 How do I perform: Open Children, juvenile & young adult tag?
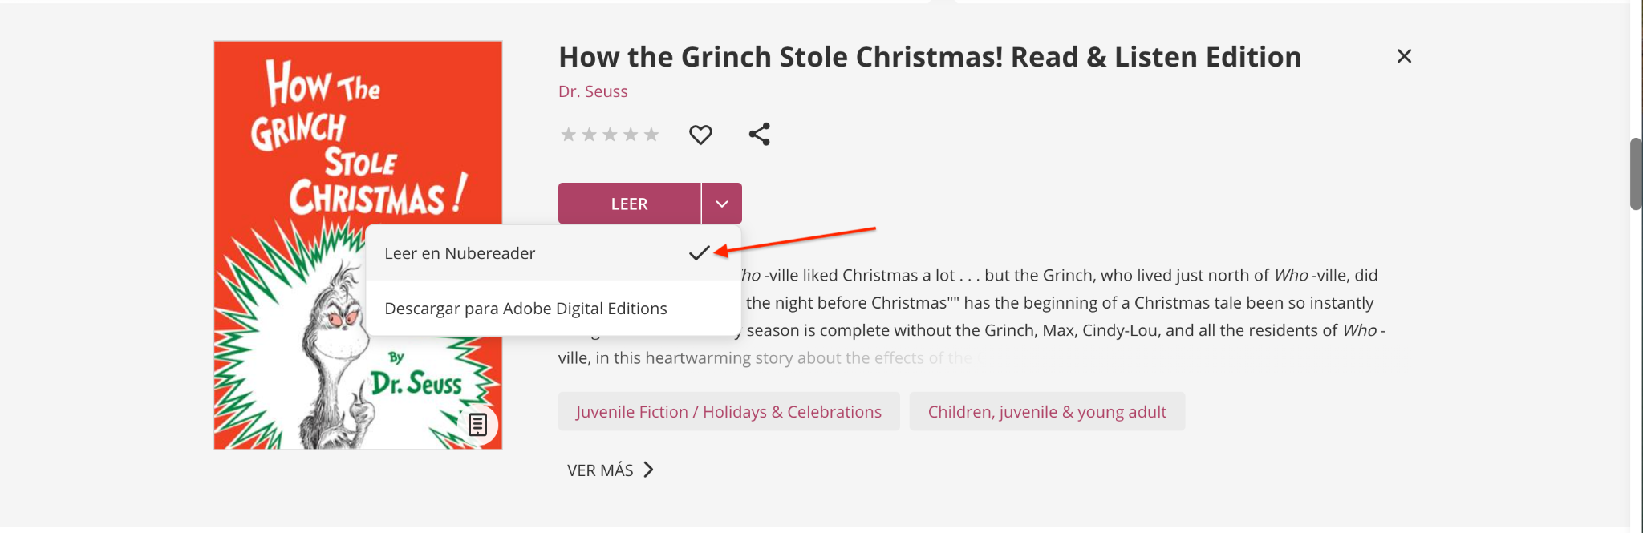1047,411
